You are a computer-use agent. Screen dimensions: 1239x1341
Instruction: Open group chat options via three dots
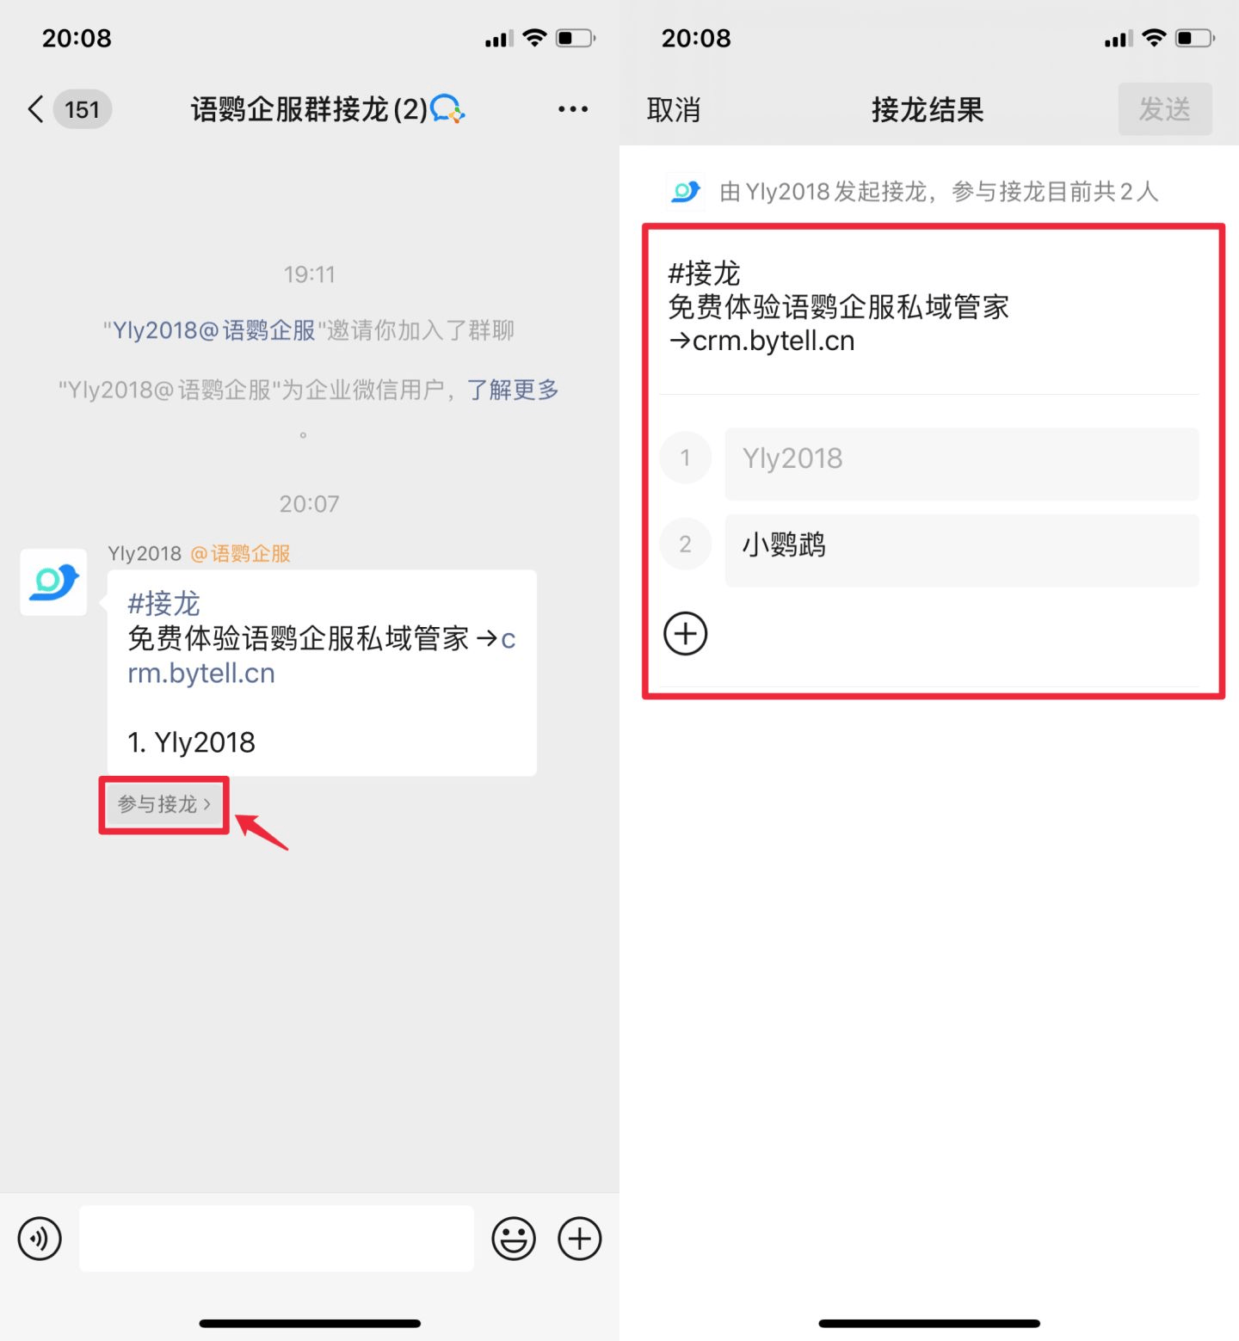[x=573, y=109]
